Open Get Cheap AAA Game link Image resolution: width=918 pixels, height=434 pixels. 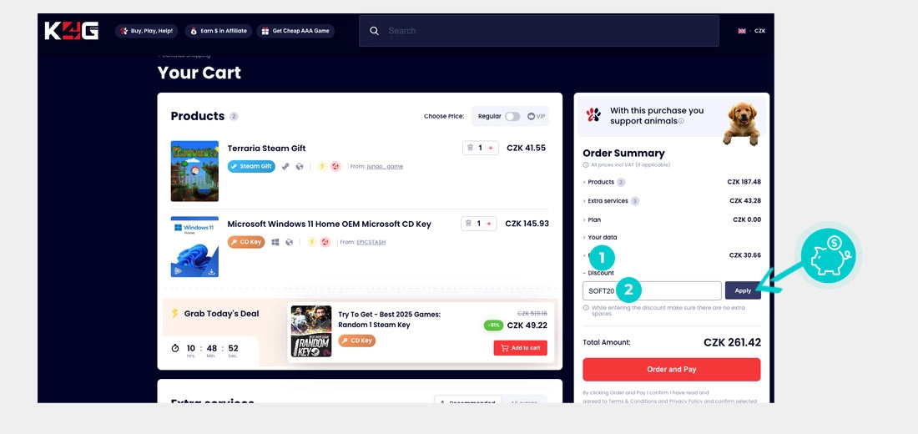coord(295,31)
